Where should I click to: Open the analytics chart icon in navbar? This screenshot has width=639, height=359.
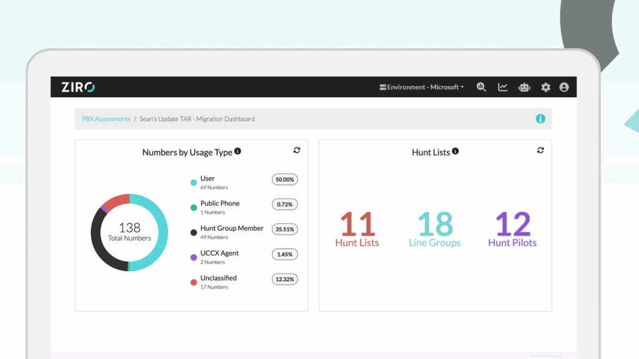tap(502, 87)
